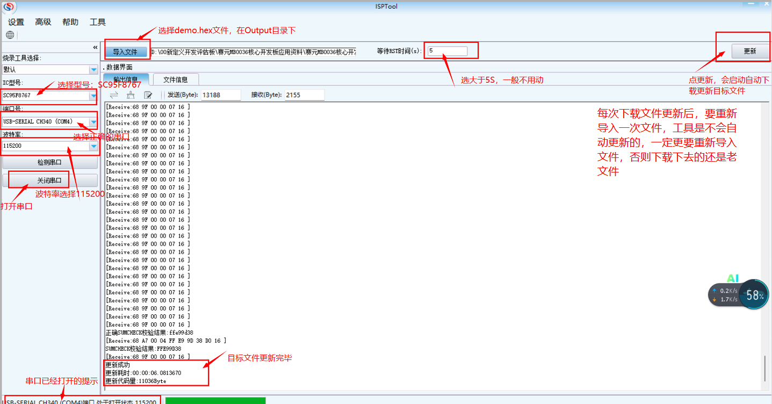
Task: Click the SUMCHECK校验结果:FFE99D38 log line
Action: tap(143, 349)
